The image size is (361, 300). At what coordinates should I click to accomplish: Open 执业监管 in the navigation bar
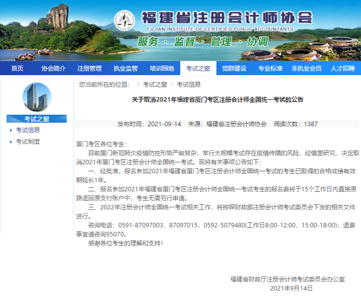pyautogui.click(x=126, y=68)
